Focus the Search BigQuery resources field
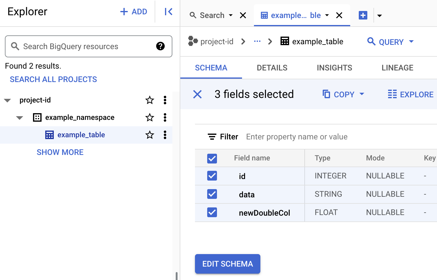Screen dimensions: 437x280 [x=86, y=46]
